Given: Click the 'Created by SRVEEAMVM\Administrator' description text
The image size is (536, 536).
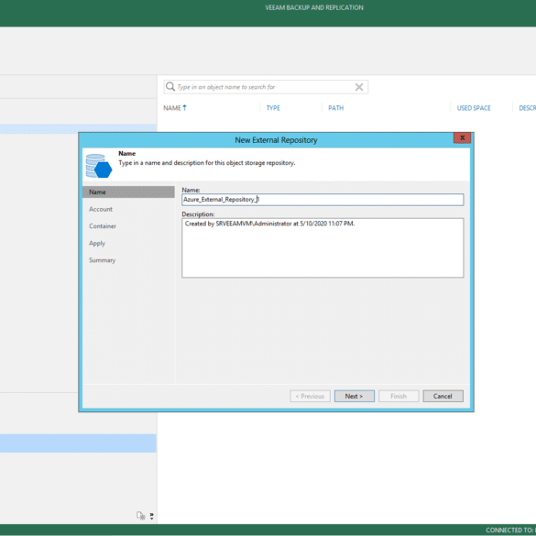Looking at the screenshot, I should (x=269, y=224).
